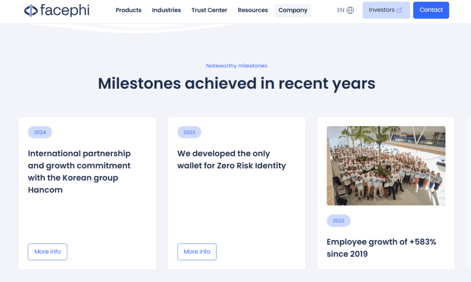Image resolution: width=471 pixels, height=282 pixels.
Task: Select the 2022 year badge
Action: 339,221
